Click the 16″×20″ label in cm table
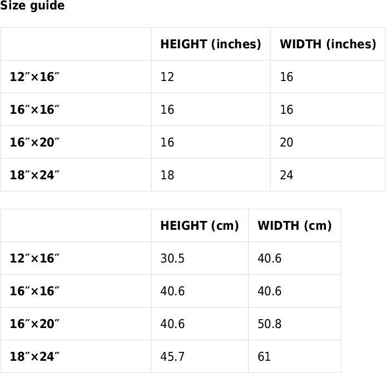This screenshot has width=386, height=373. point(34,324)
